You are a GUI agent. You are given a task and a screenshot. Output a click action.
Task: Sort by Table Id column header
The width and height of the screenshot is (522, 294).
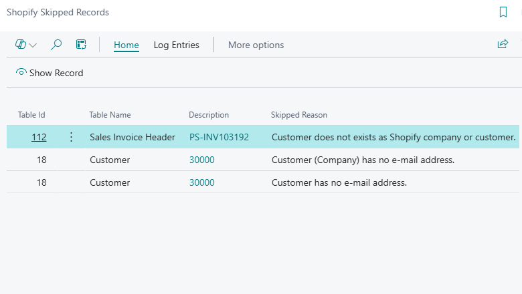[x=31, y=115]
